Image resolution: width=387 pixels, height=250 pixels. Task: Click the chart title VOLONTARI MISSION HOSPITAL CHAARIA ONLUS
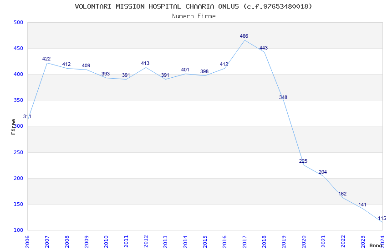(x=193, y=6)
